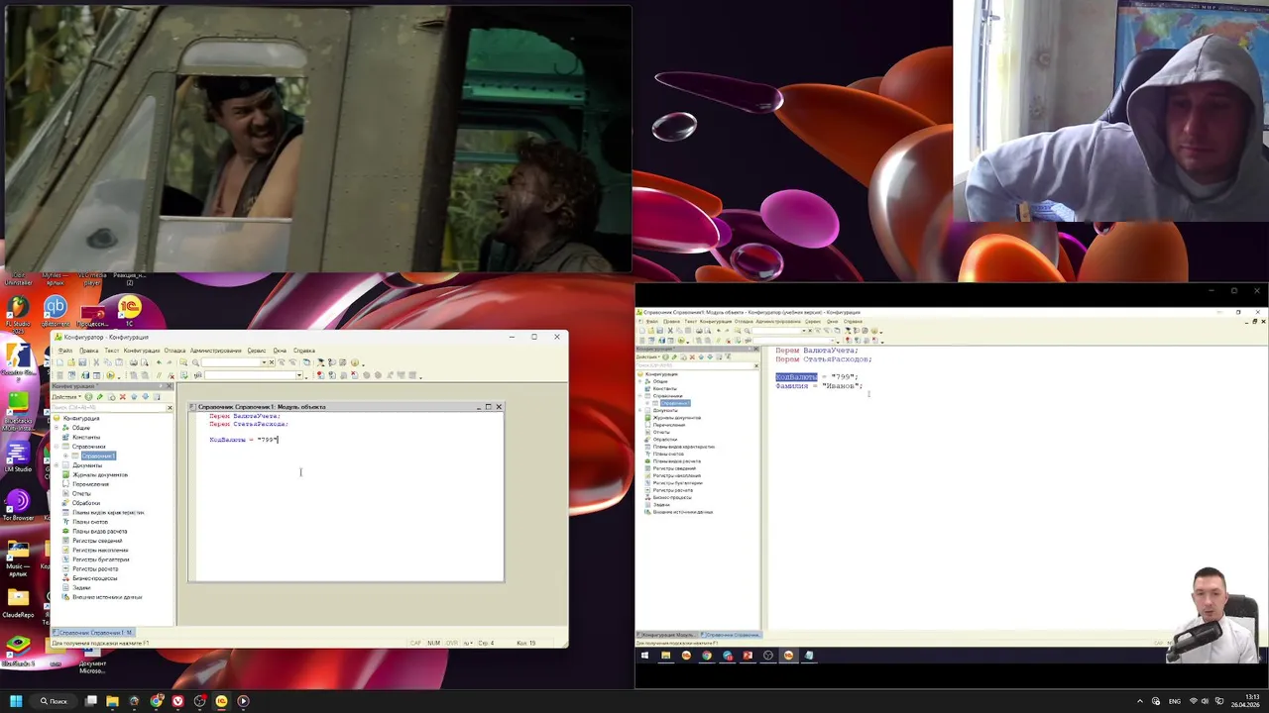Click Save diskette icon in front Конфигуратор toolbar

[82, 362]
